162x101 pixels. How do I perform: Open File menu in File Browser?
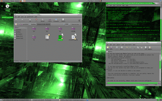(16, 17)
